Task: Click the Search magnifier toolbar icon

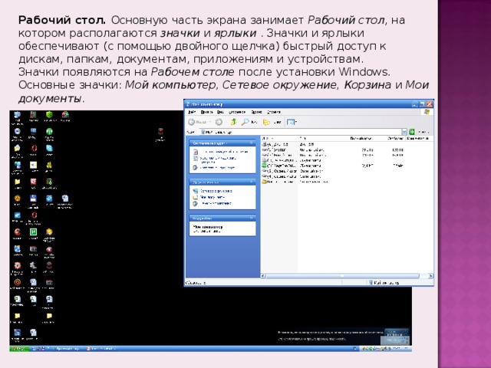Action: pos(245,122)
